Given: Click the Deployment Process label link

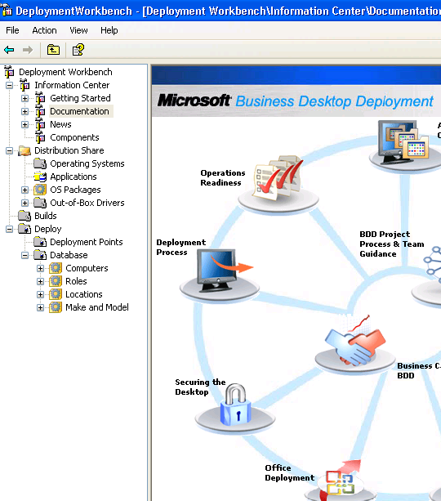Looking at the screenshot, I should pos(181,248).
